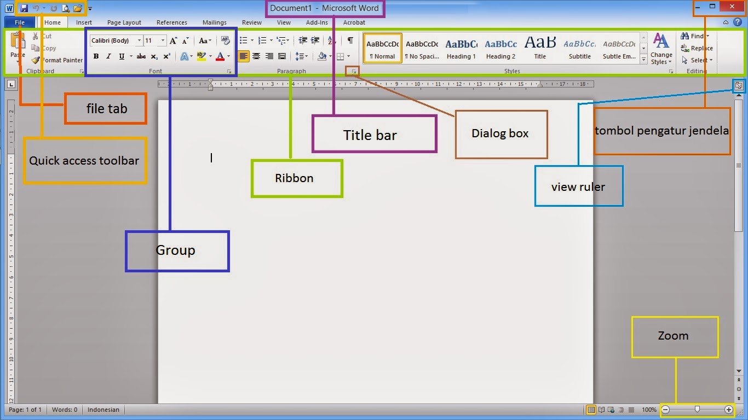Grow font size with the large A icon
Viewport: 748px width, 420px height.
tap(174, 40)
